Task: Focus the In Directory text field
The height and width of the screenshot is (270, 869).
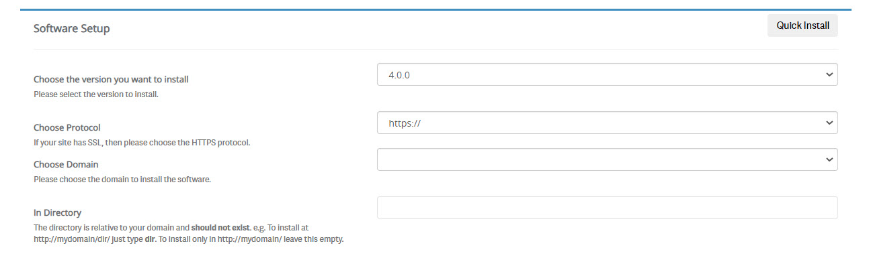Action: point(607,208)
